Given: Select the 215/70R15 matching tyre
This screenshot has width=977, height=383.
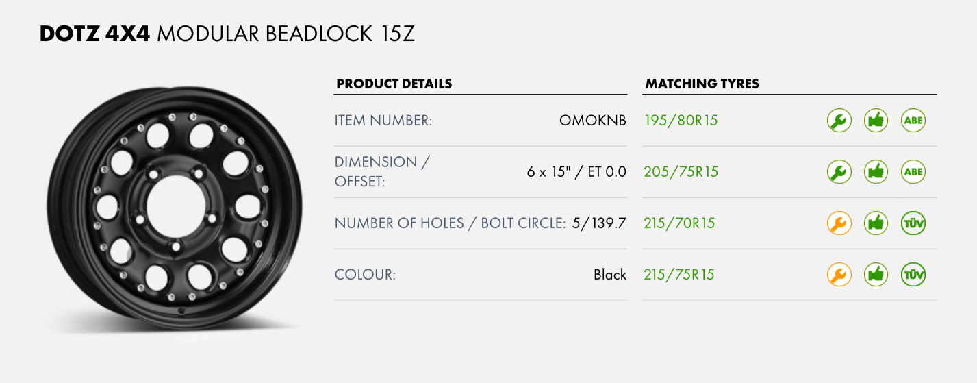Looking at the screenshot, I should coord(679,223).
